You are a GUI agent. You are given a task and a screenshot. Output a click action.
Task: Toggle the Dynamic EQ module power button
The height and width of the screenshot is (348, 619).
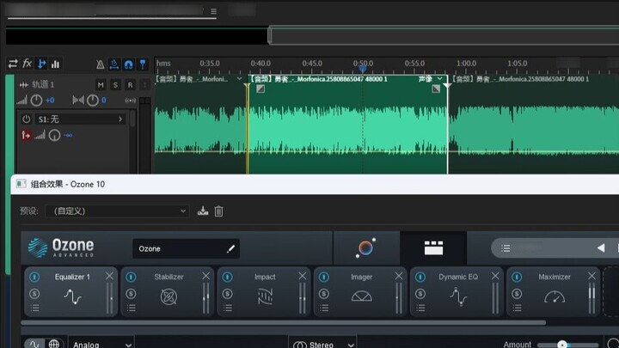(420, 278)
